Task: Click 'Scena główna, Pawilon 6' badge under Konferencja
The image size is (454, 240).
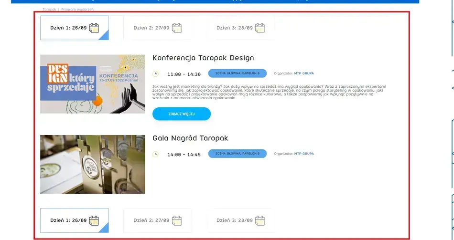Action: [238, 73]
